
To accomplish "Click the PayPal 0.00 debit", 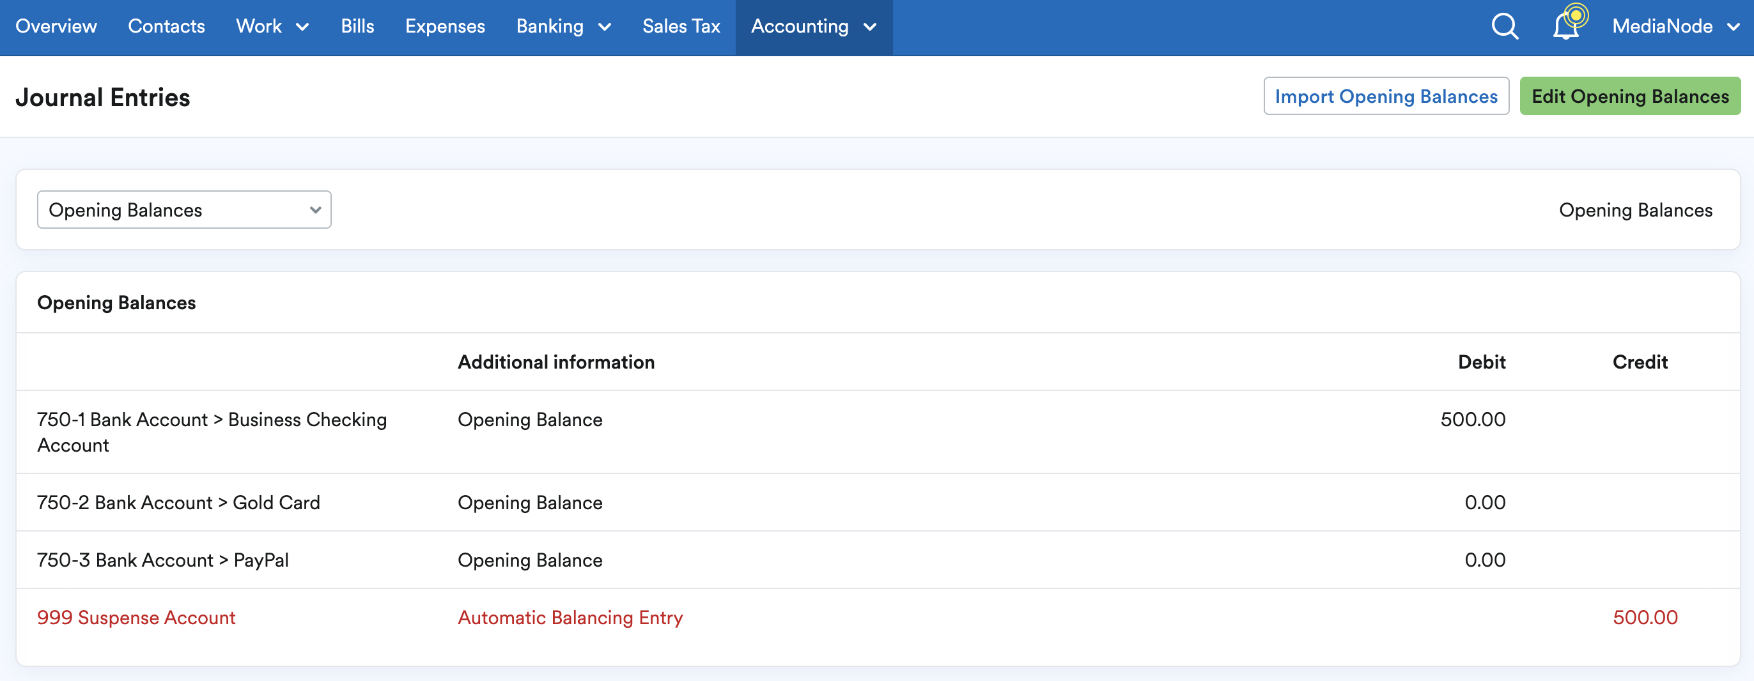I will click(x=1485, y=561).
